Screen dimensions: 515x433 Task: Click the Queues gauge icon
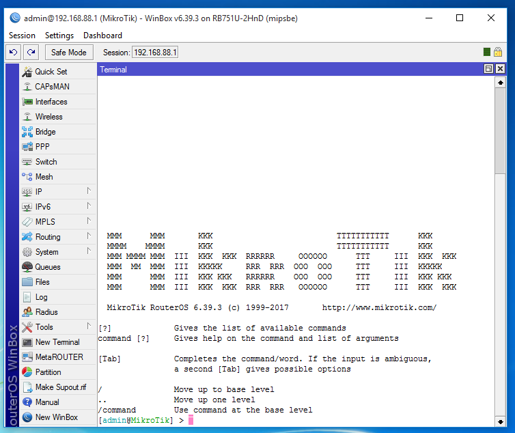tap(27, 267)
